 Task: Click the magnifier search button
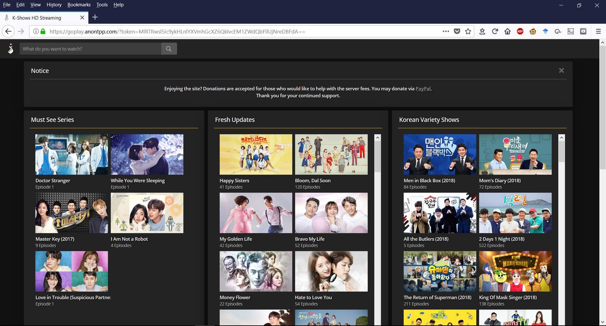tap(169, 49)
